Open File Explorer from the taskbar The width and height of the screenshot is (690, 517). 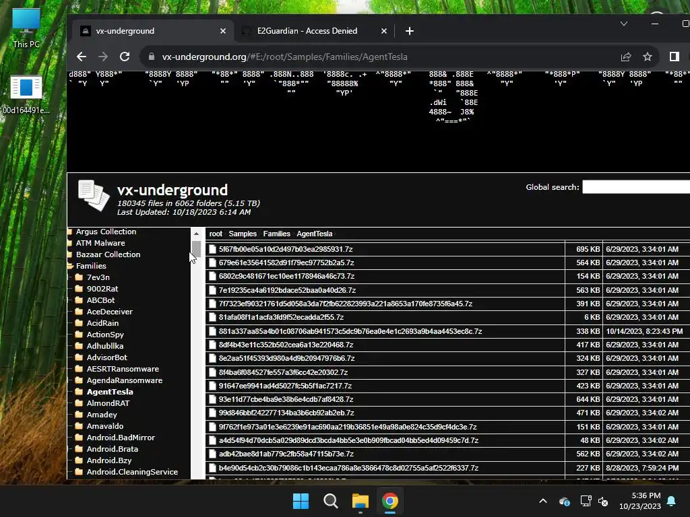pyautogui.click(x=360, y=501)
